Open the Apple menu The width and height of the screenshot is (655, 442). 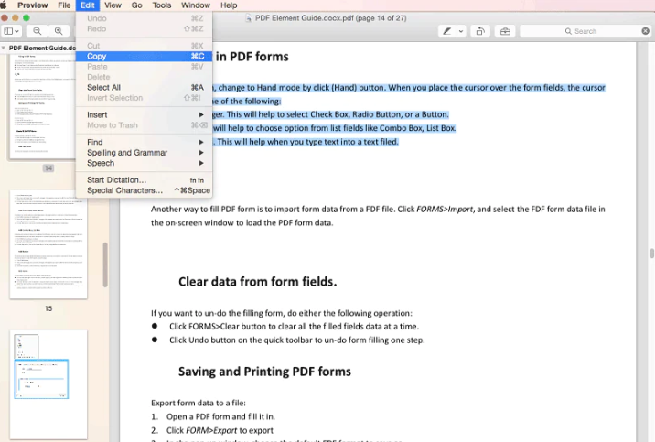click(4, 5)
